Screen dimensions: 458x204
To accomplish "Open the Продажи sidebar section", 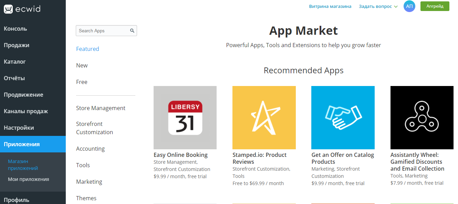I will coord(17,45).
